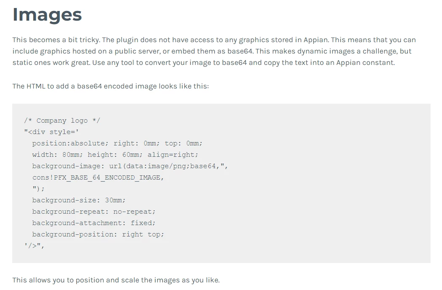442x290 pixels.
Task: Click the background-image url code line
Action: point(130,166)
